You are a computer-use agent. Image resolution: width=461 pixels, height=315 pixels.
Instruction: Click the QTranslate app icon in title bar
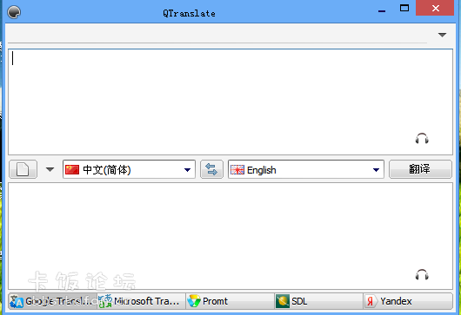pos(14,12)
